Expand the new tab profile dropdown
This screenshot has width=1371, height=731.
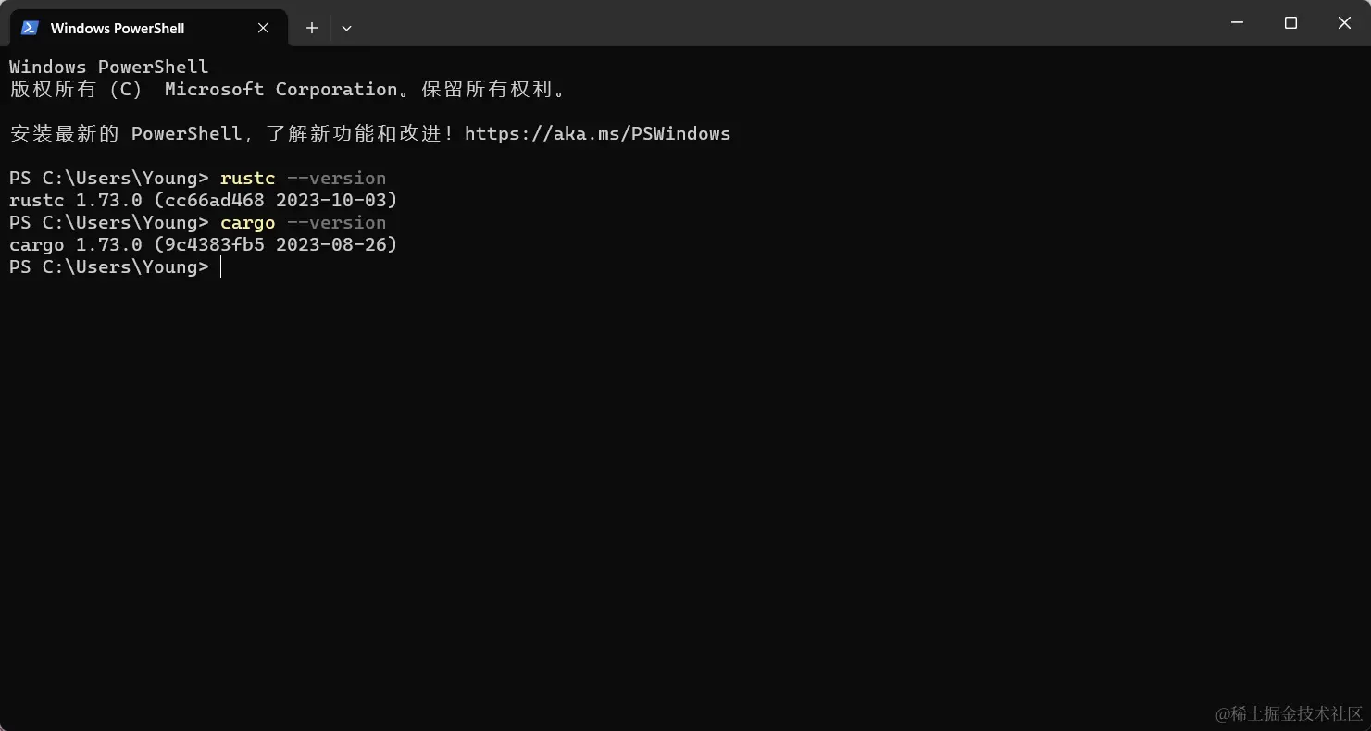pyautogui.click(x=346, y=28)
